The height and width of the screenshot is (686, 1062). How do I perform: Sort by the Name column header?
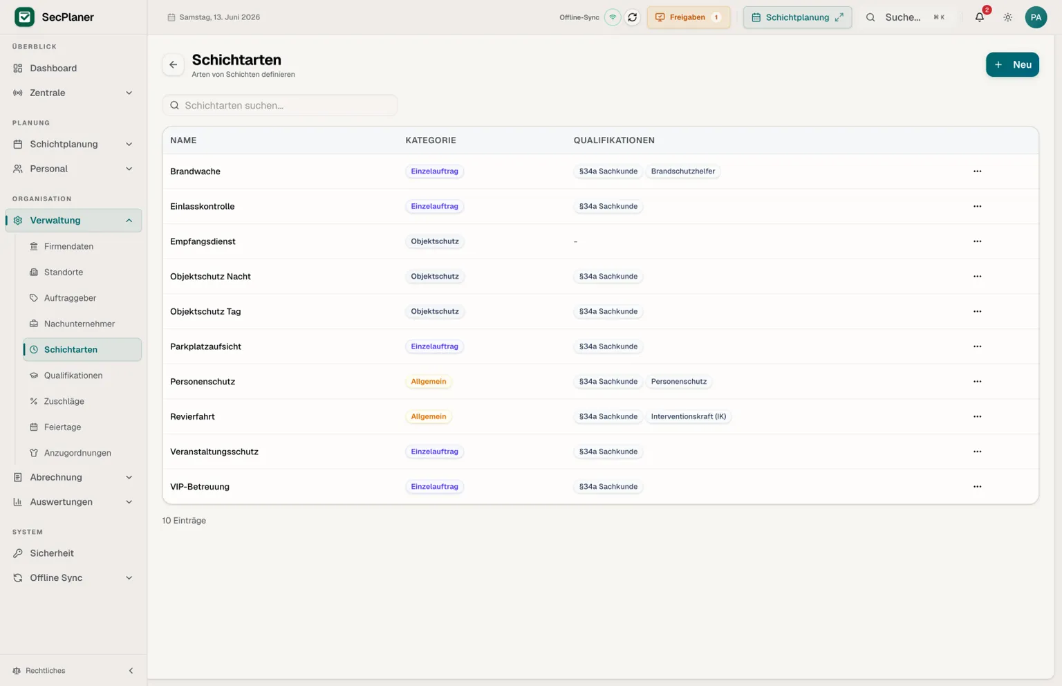[183, 140]
